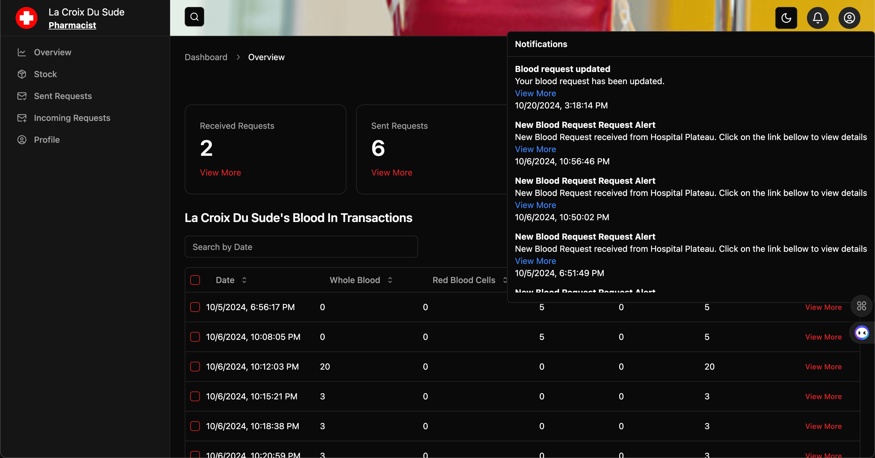This screenshot has height=458, width=875.
Task: Click the Sent Requests envelope icon
Action: [x=22, y=96]
